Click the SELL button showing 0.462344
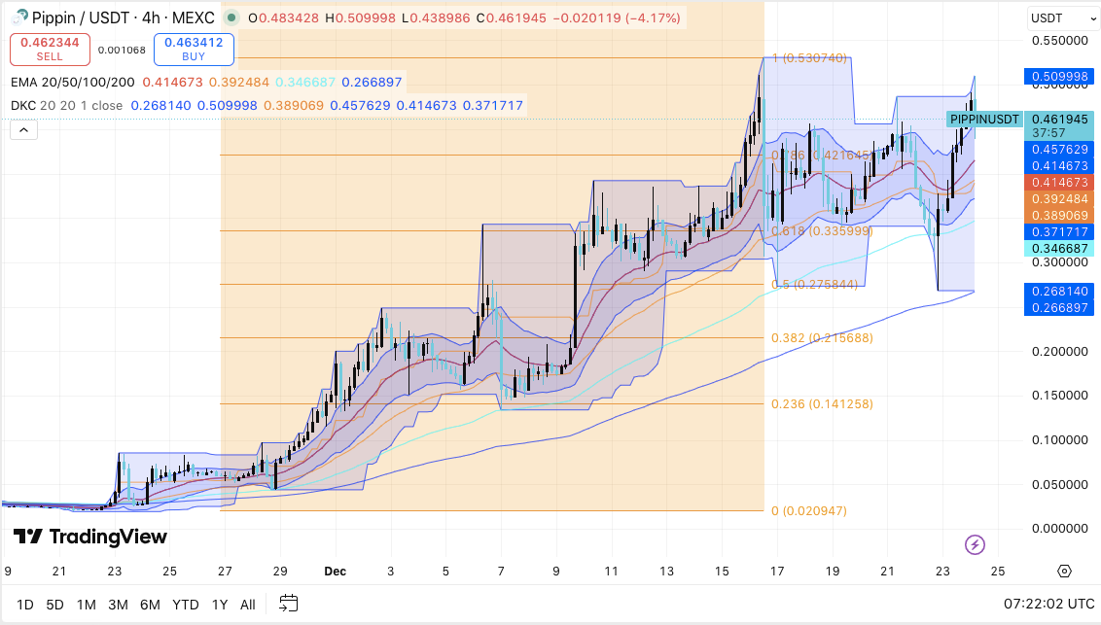The image size is (1101, 625). (x=49, y=49)
